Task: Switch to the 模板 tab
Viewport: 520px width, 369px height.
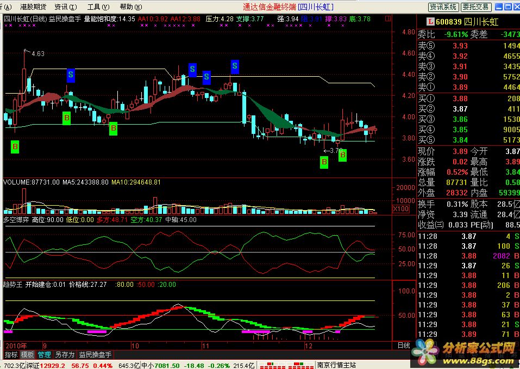Action: click(x=27, y=355)
